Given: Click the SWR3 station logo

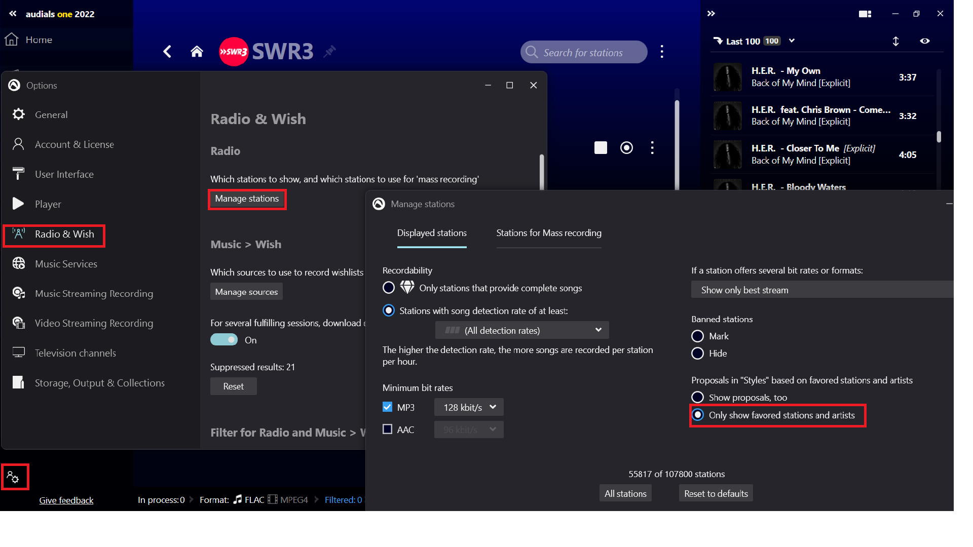Looking at the screenshot, I should 234,52.
